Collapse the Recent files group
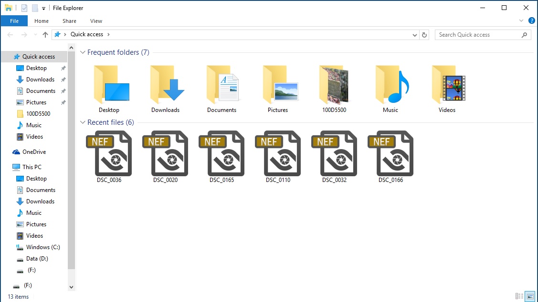Image resolution: width=538 pixels, height=302 pixels. pyautogui.click(x=83, y=122)
